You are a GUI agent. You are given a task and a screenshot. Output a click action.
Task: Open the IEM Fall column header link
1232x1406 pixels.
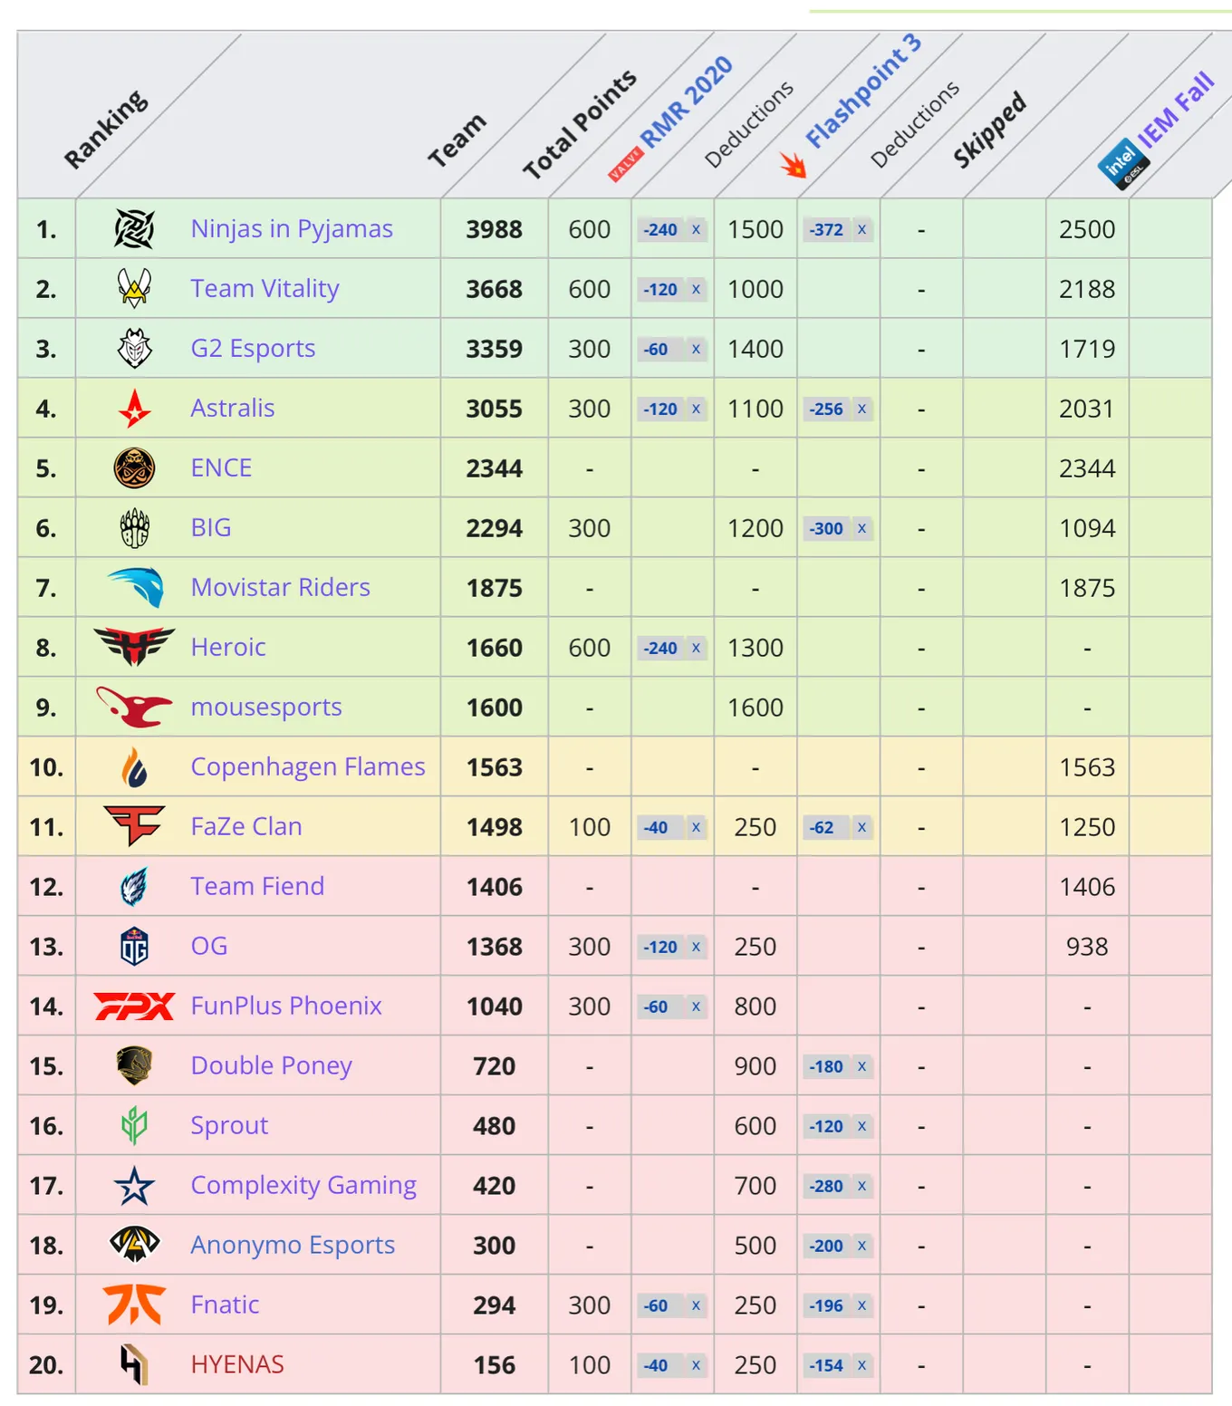coord(1176,111)
